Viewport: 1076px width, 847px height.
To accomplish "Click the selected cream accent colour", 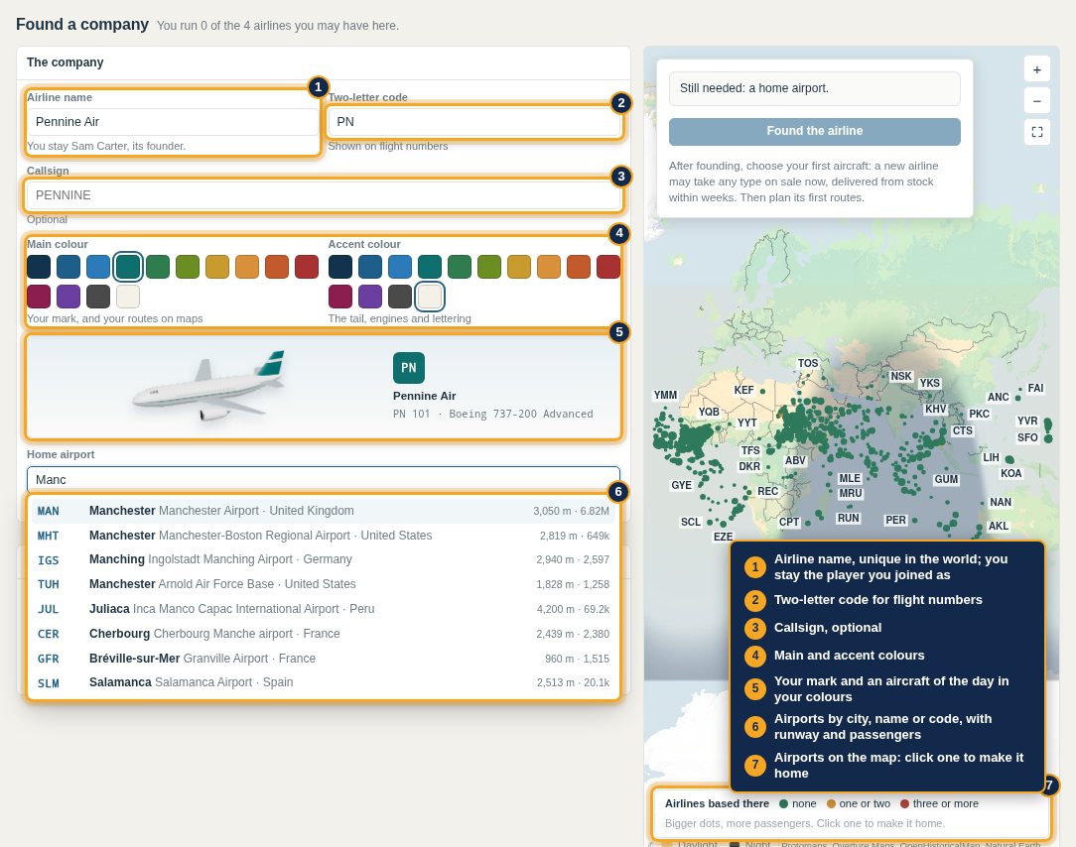I will click(x=430, y=297).
